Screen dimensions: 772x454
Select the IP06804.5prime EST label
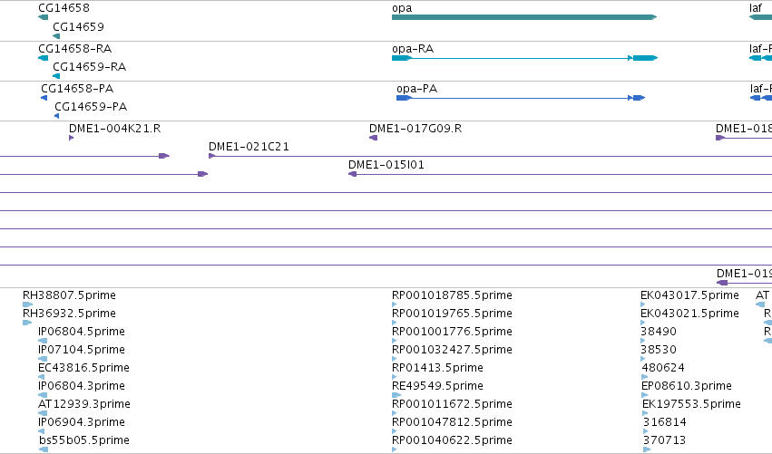[x=82, y=332]
